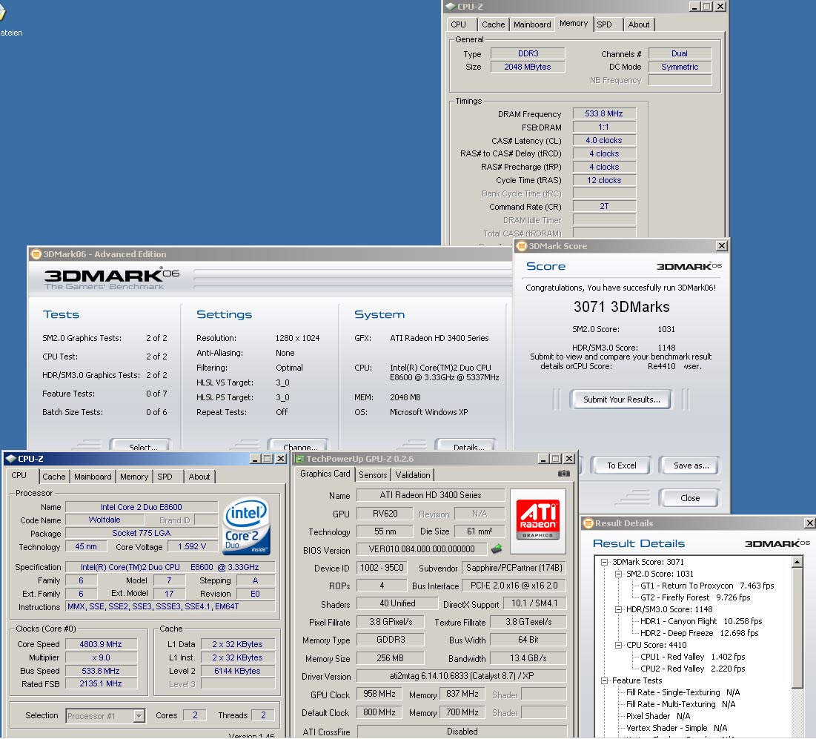Click the GPU-Z title bar icon
This screenshot has height=739, width=816.
pyautogui.click(x=299, y=459)
